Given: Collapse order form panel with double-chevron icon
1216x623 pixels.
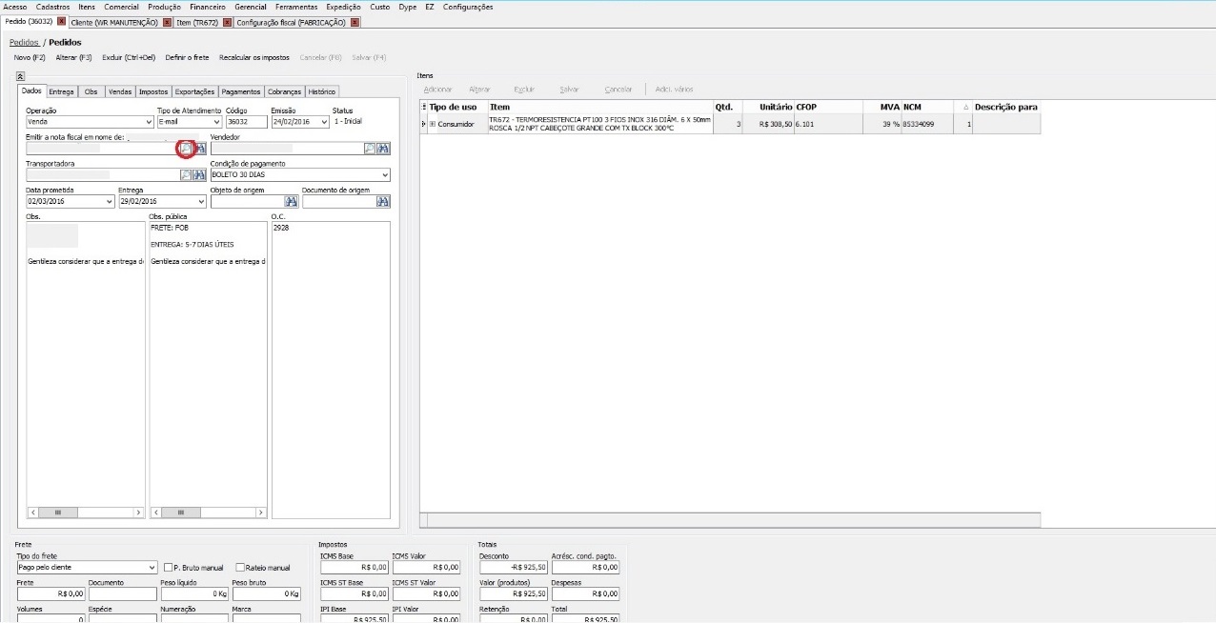Looking at the screenshot, I should coord(20,76).
